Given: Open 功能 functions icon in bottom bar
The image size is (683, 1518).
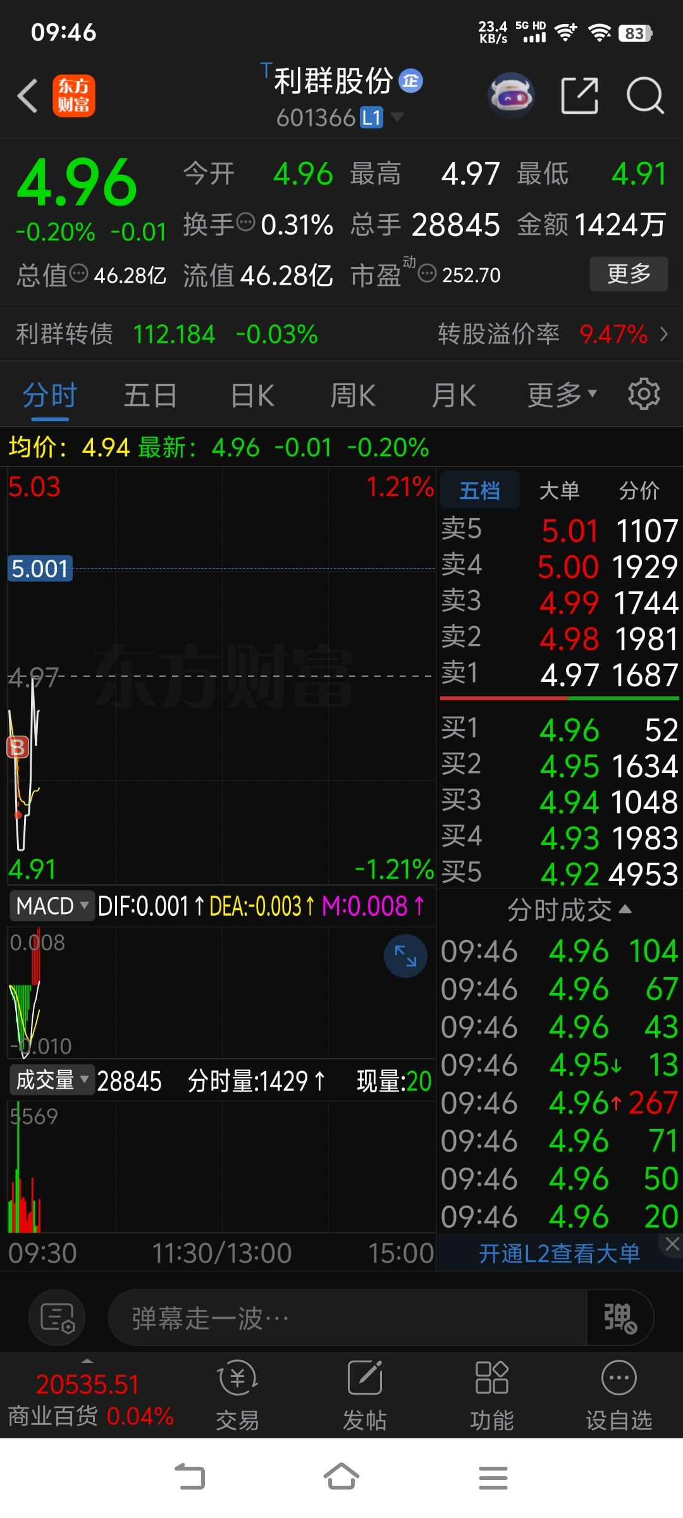Looking at the screenshot, I should pos(492,1396).
